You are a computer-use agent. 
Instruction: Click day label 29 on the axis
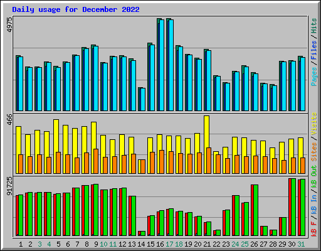282,244
